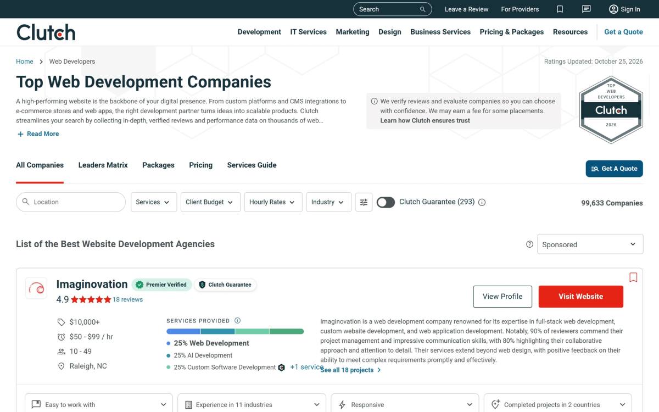The width and height of the screenshot is (659, 412).
Task: Open bookmarks icon in top bar
Action: [x=560, y=9]
